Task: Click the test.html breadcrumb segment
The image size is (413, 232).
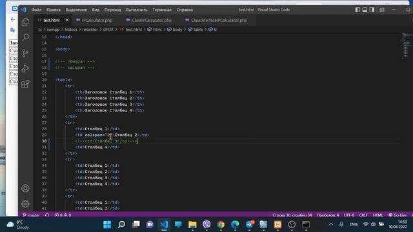Action: [134, 30]
